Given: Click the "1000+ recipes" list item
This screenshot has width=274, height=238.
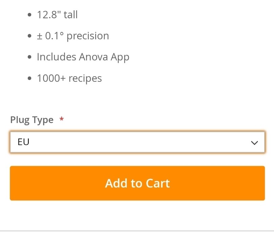Looking at the screenshot, I should click(x=69, y=78).
